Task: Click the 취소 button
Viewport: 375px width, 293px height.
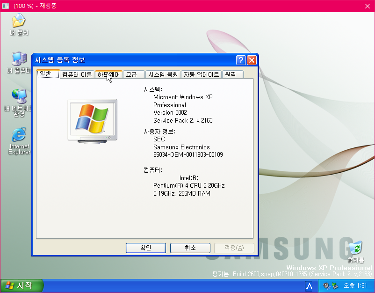Action: pos(190,248)
